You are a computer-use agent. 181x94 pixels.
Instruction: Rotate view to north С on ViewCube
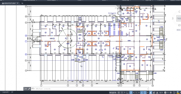click(179, 12)
